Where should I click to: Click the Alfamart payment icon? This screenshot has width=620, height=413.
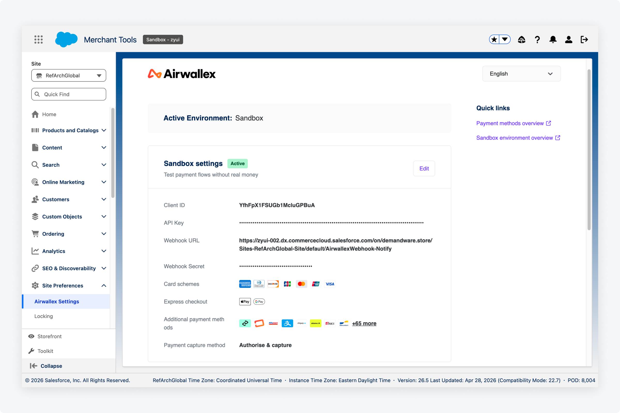point(273,323)
